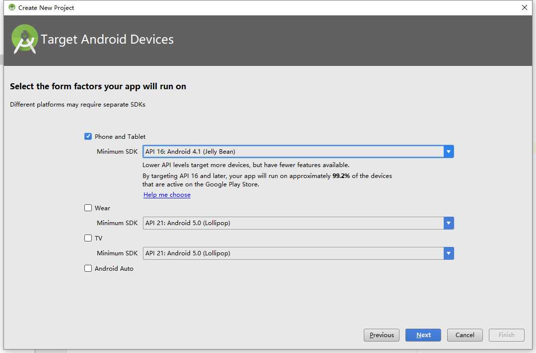Open the Phone and Tablet SDK dropdown arrow

[449, 152]
